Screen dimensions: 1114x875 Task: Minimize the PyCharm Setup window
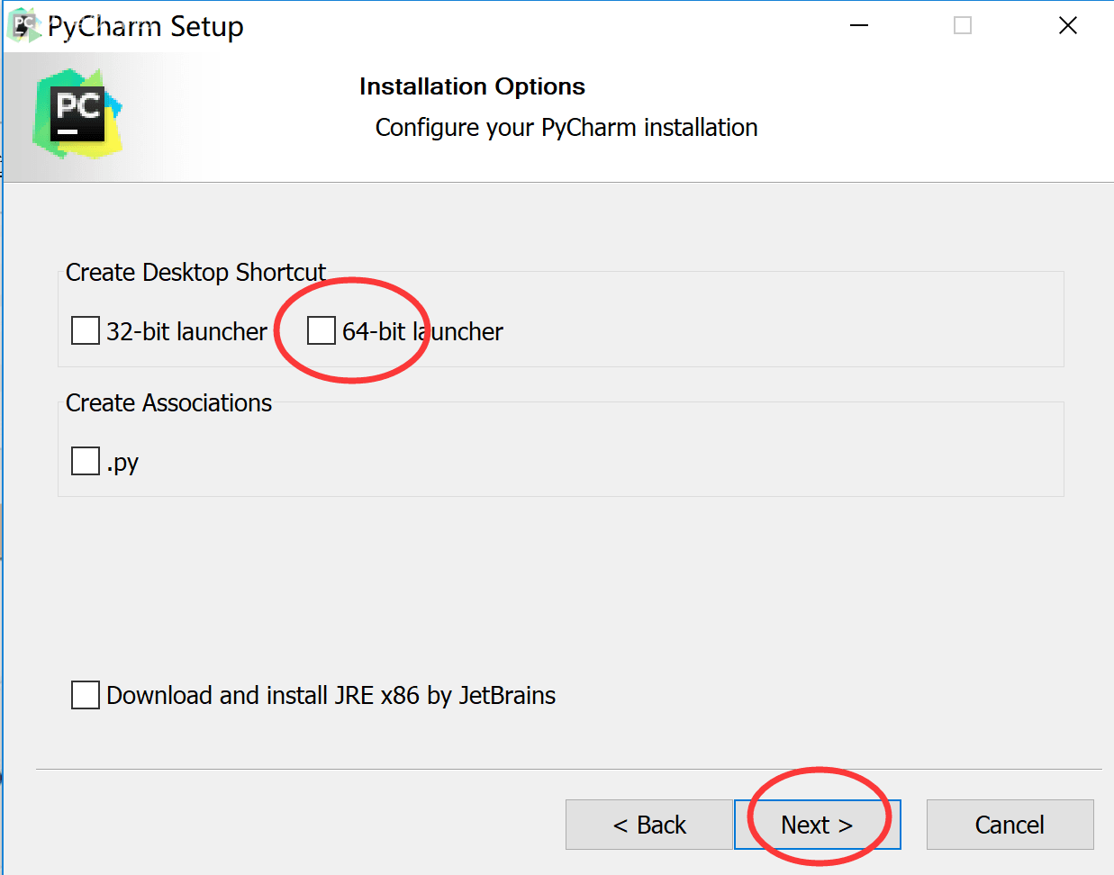(859, 25)
